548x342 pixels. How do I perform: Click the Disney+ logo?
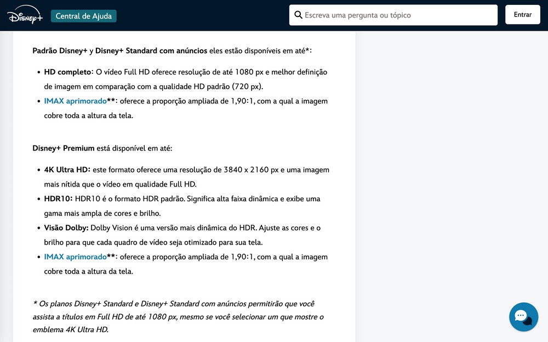click(x=25, y=15)
